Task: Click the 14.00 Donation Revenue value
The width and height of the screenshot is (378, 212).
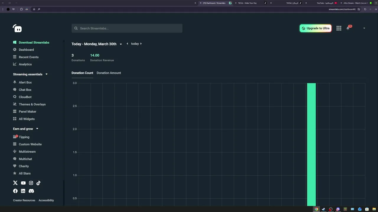Action: coord(94,55)
